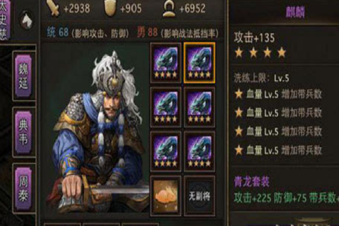Tap the white horse head icon
The width and height of the screenshot is (339, 226).
point(27,20)
